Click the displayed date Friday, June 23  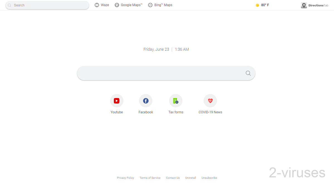coord(156,49)
